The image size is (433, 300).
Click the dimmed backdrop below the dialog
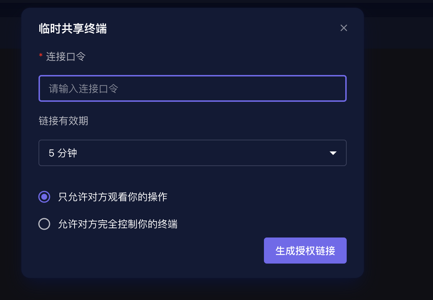193,290
